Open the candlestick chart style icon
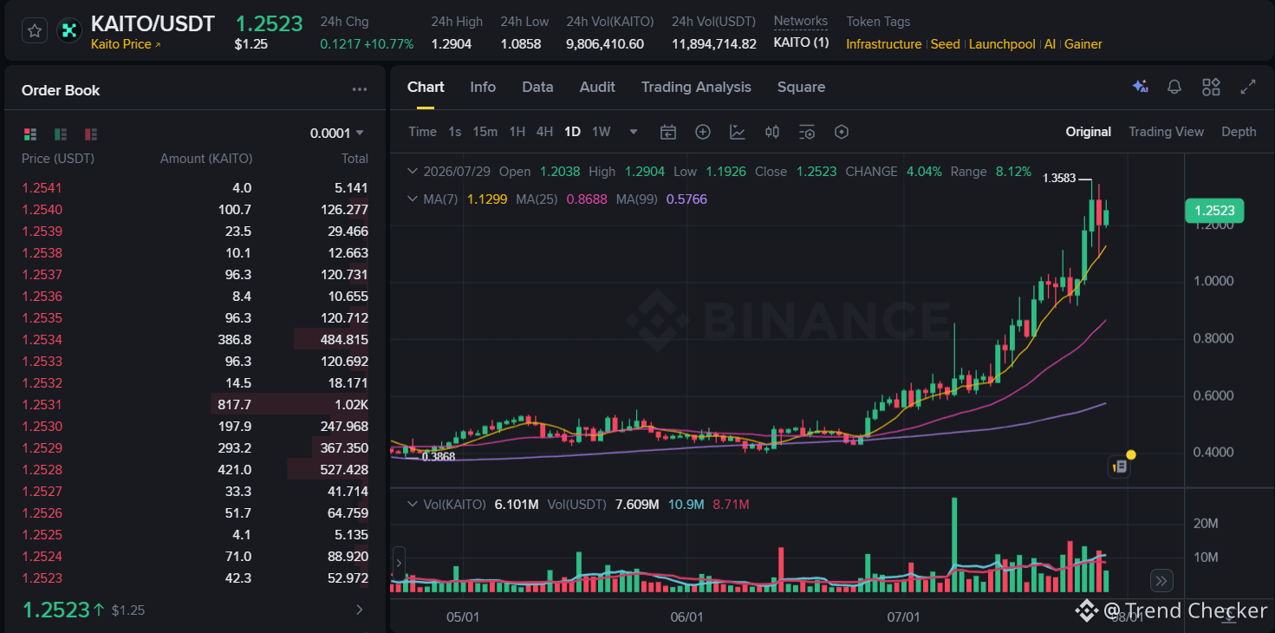 (772, 132)
